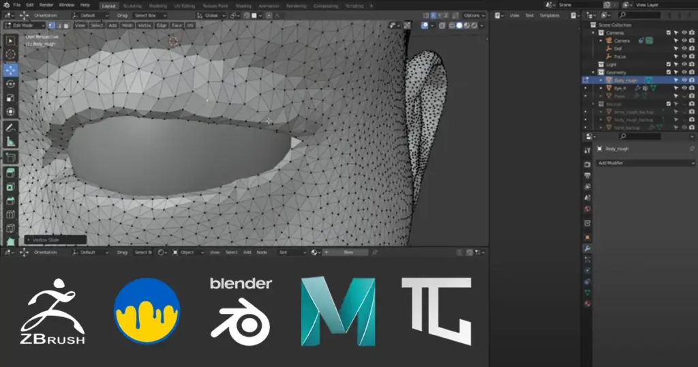Activate the Move tool
Screen dimensions: 698x367
click(11, 70)
